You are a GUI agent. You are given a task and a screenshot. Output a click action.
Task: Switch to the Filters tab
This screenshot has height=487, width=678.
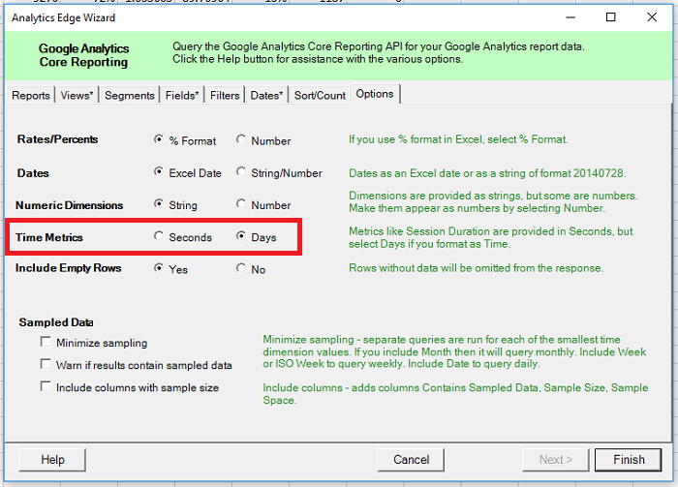(x=225, y=95)
